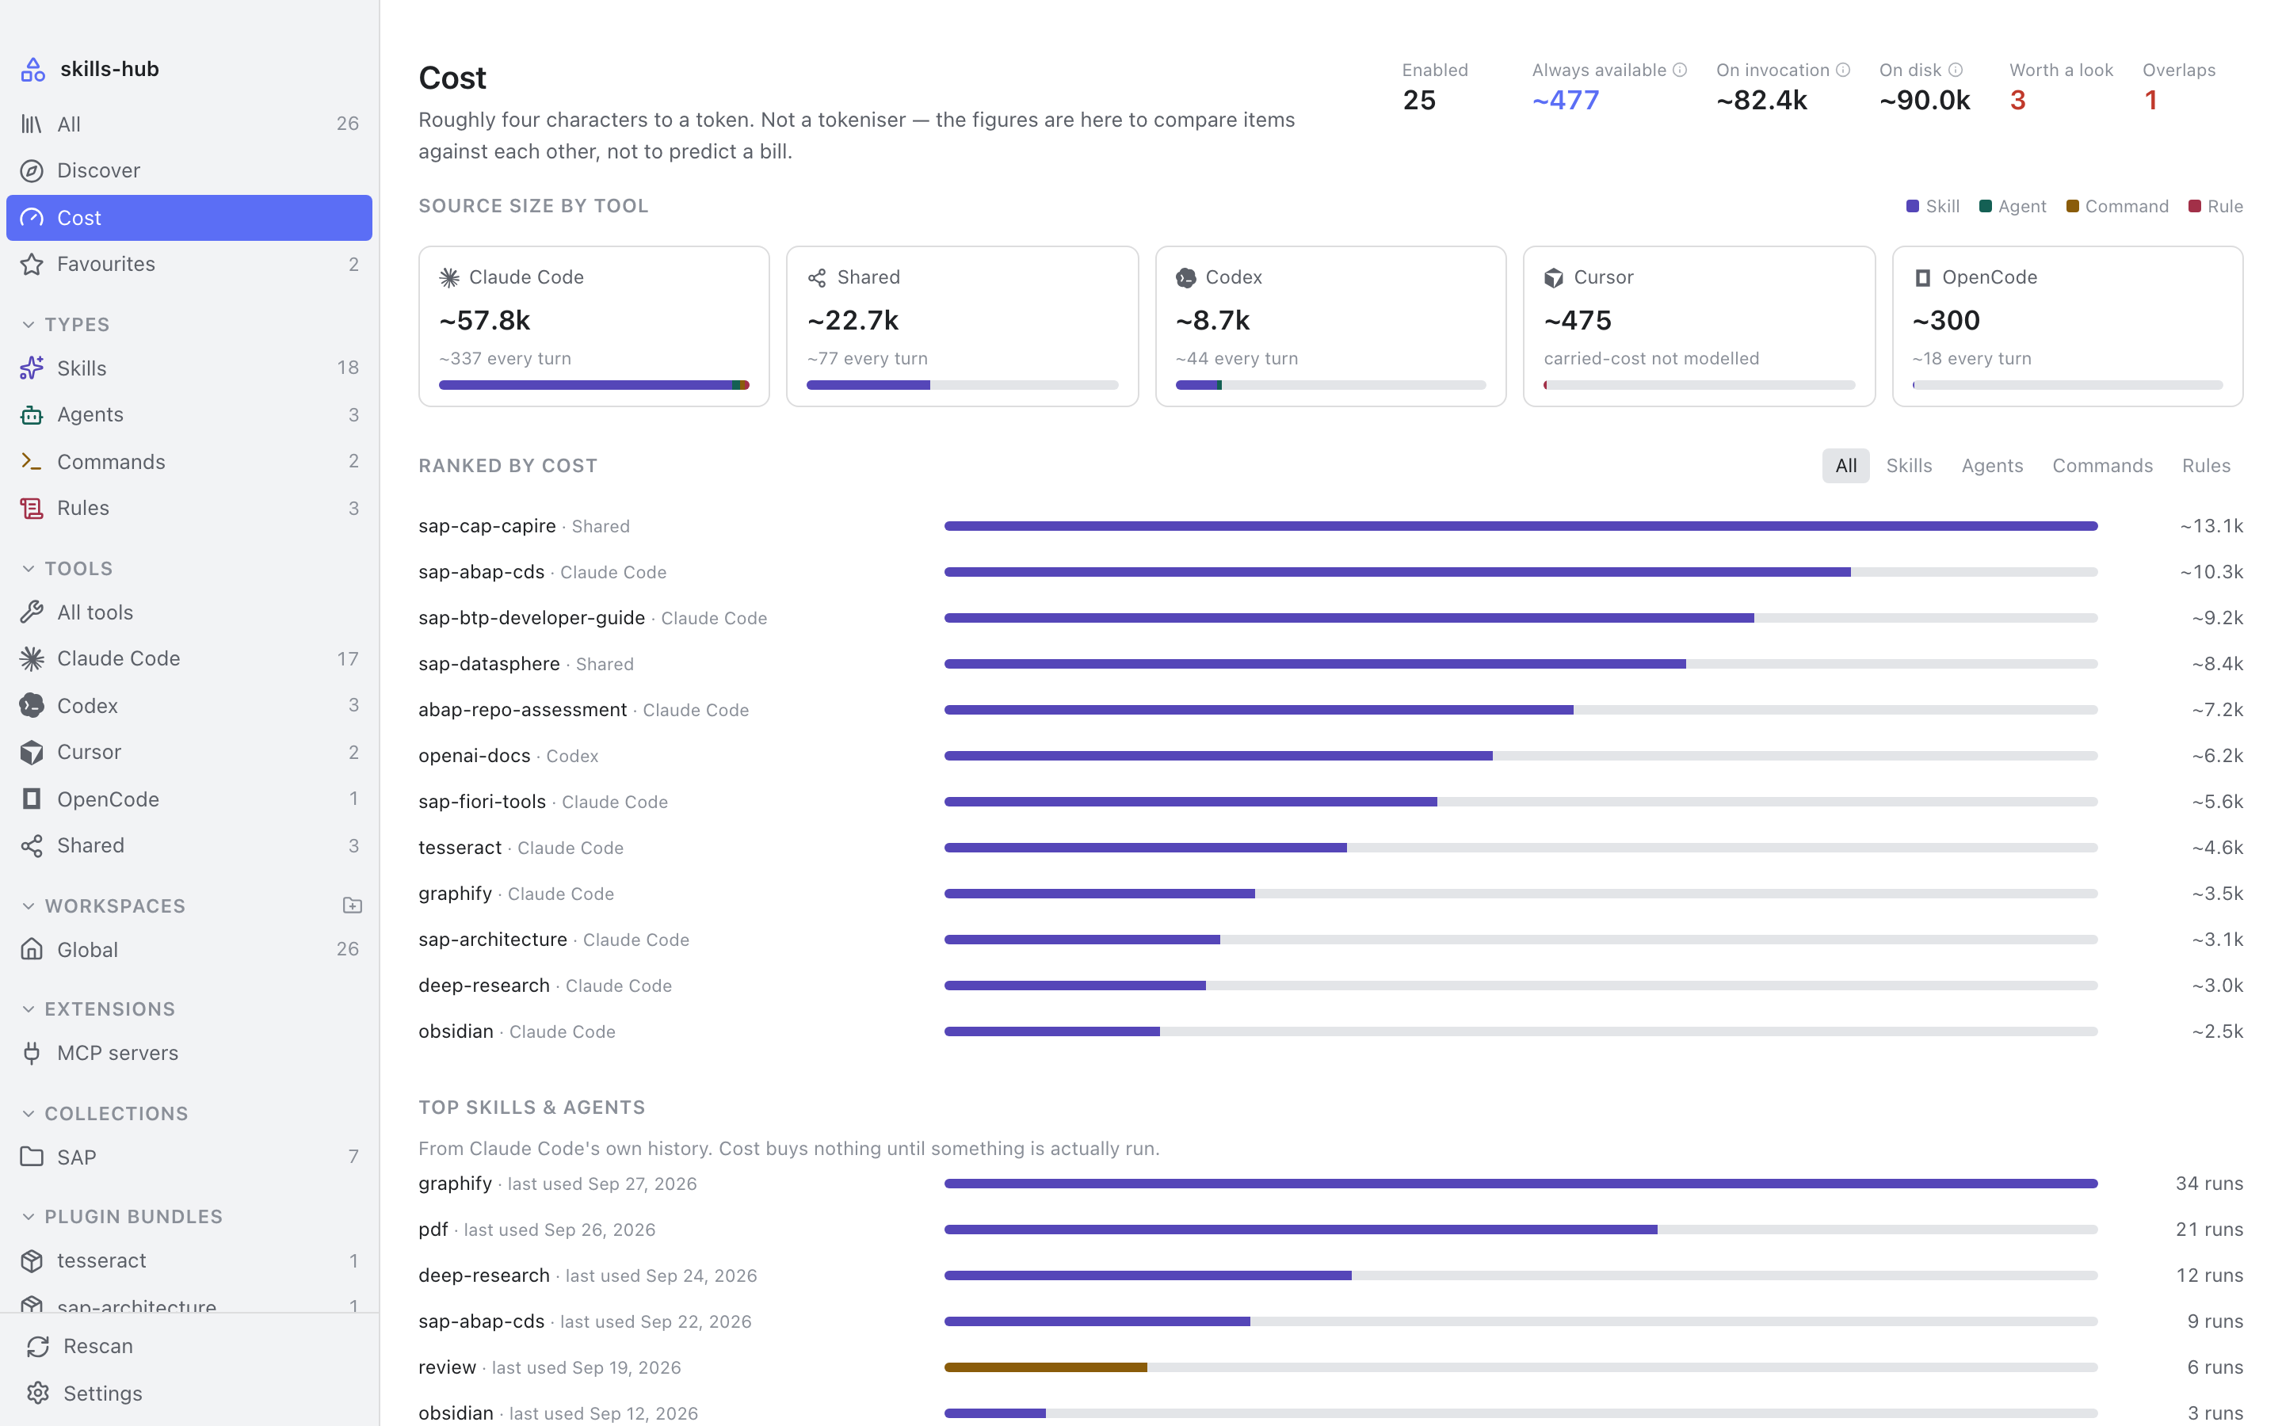
Task: Open the Codex source size card
Action: 1330,326
